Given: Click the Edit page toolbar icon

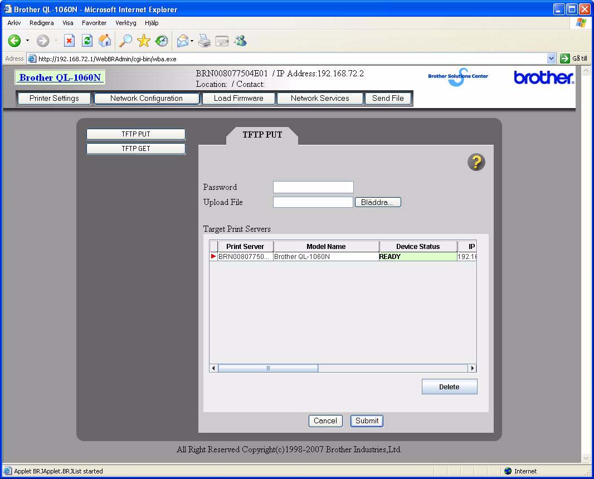Looking at the screenshot, I should 222,41.
